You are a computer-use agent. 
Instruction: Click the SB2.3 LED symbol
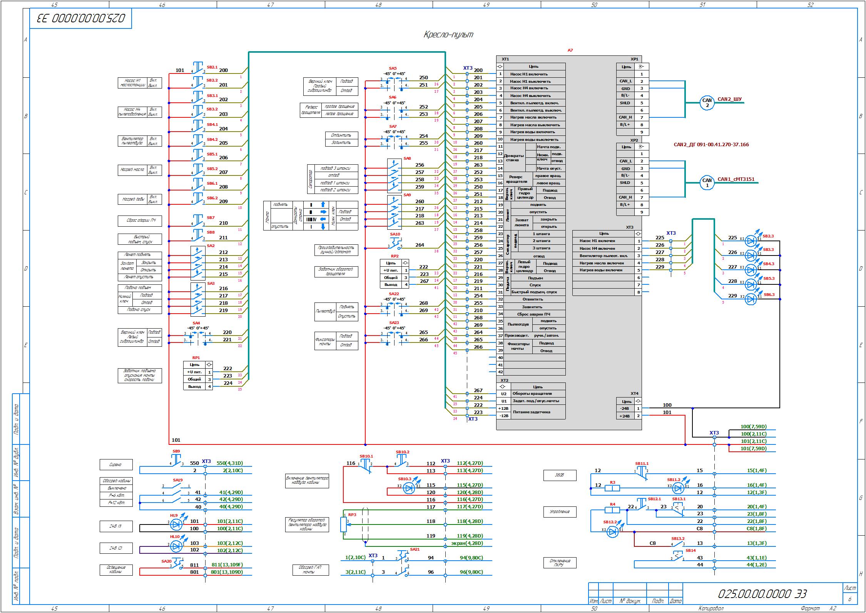[751, 241]
